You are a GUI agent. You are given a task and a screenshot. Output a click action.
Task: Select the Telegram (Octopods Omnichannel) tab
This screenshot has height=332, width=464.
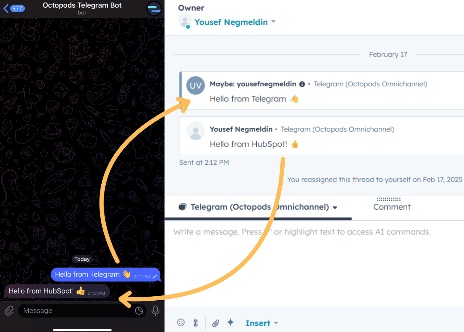pyautogui.click(x=260, y=207)
